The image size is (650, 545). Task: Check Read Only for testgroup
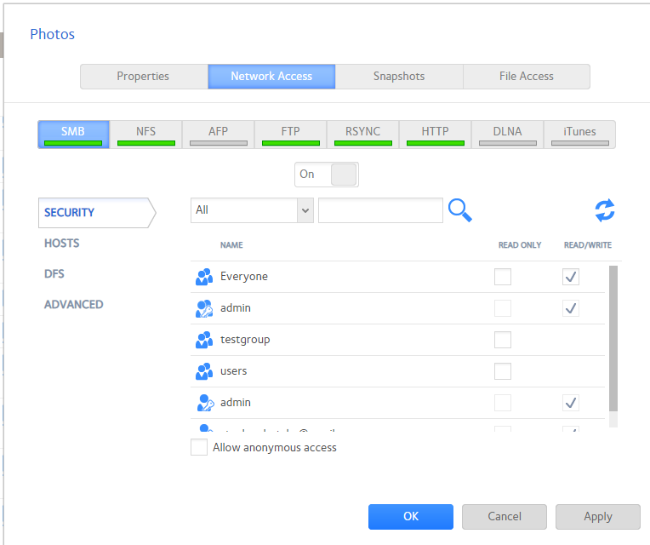pyautogui.click(x=503, y=340)
